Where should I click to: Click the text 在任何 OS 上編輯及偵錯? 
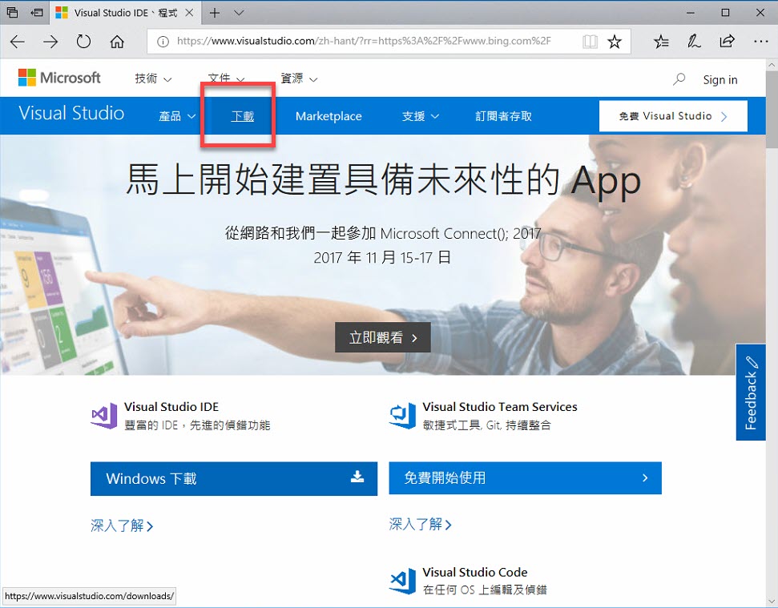tap(485, 590)
